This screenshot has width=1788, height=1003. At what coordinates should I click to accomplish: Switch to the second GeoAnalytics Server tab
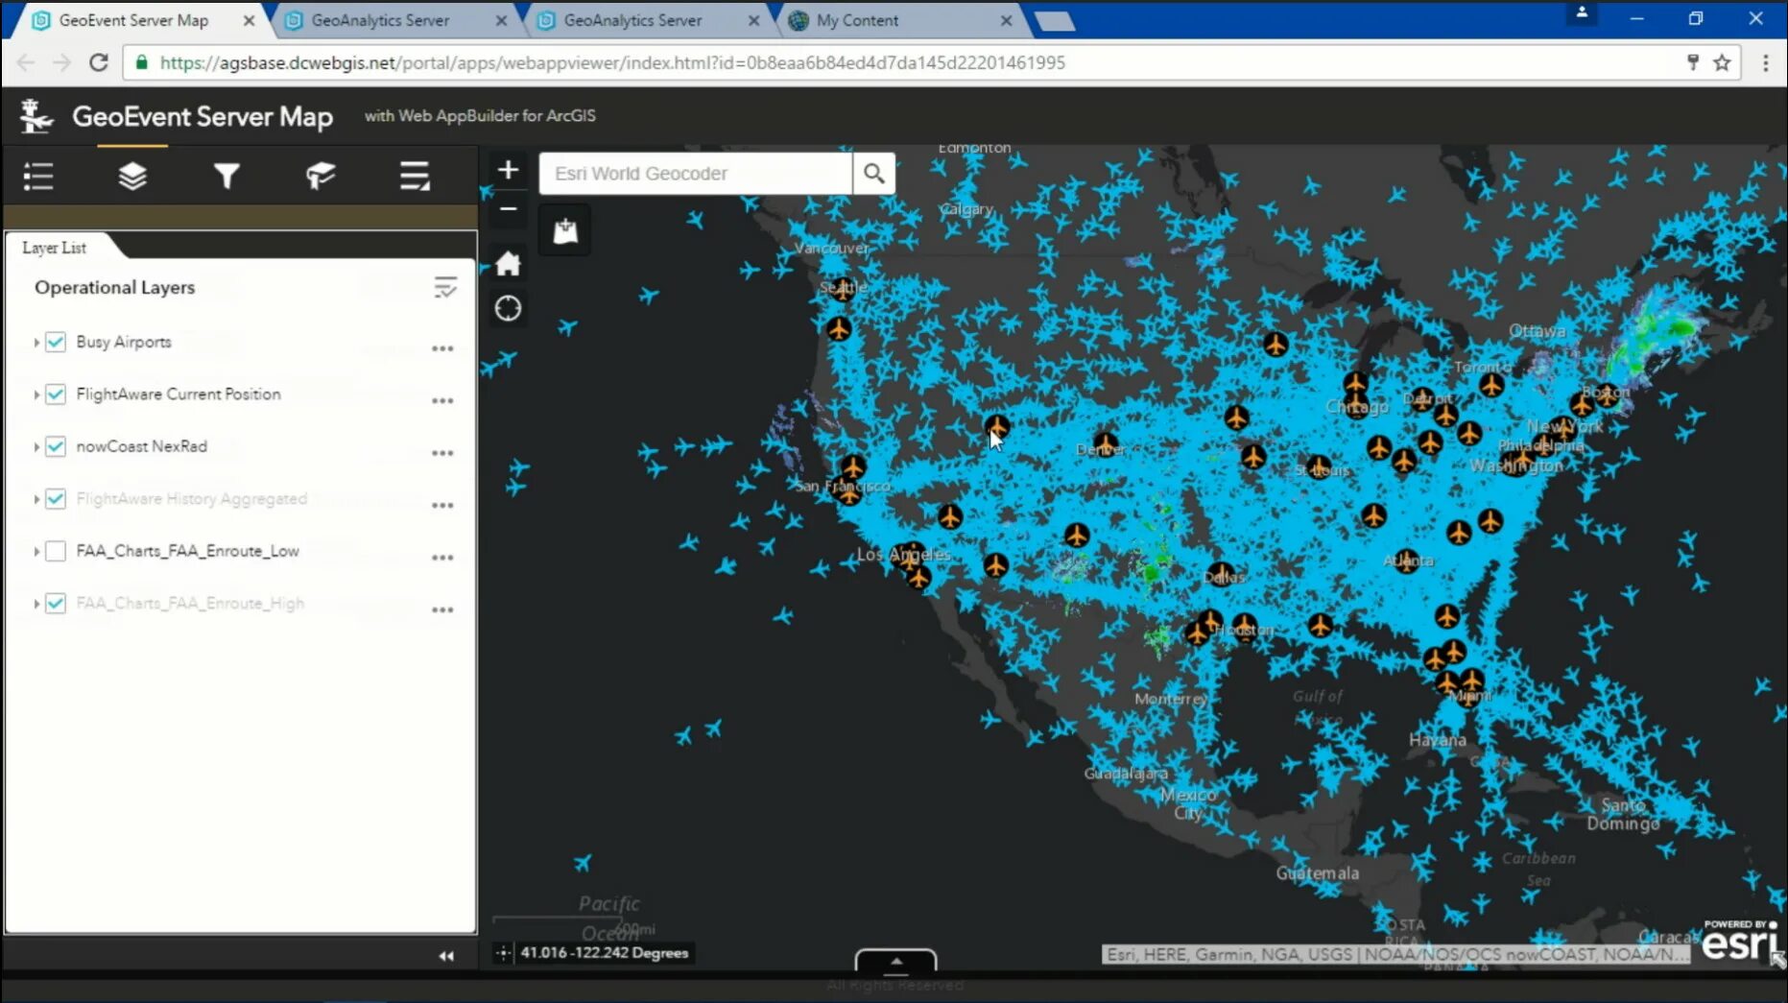coord(632,20)
